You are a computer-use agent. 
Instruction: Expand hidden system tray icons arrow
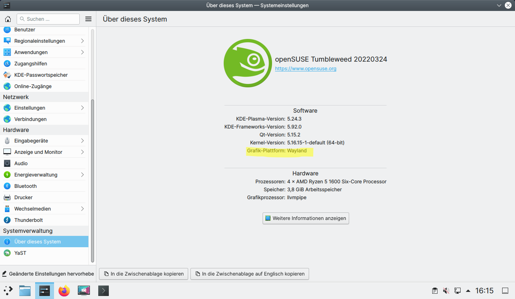(x=468, y=291)
